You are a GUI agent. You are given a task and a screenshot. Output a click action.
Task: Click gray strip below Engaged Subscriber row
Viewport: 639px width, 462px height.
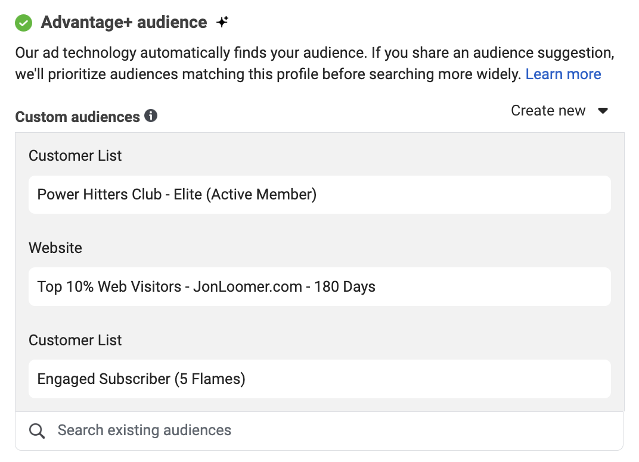(x=319, y=405)
